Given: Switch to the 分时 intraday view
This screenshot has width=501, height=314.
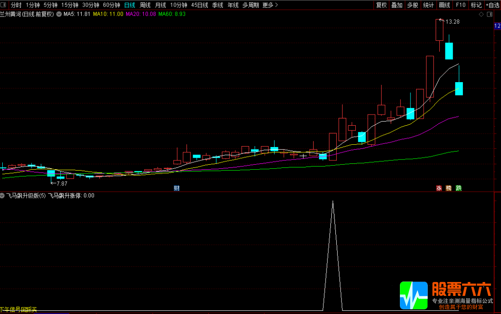Looking at the screenshot, I should point(16,5).
